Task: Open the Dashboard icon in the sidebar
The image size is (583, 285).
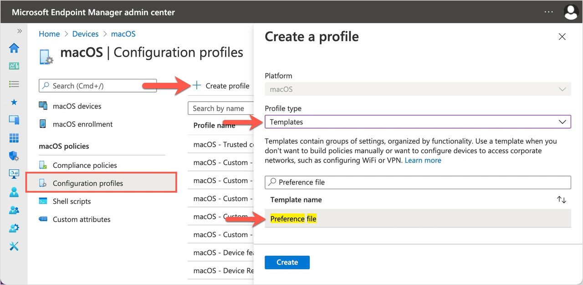Action: [x=14, y=66]
